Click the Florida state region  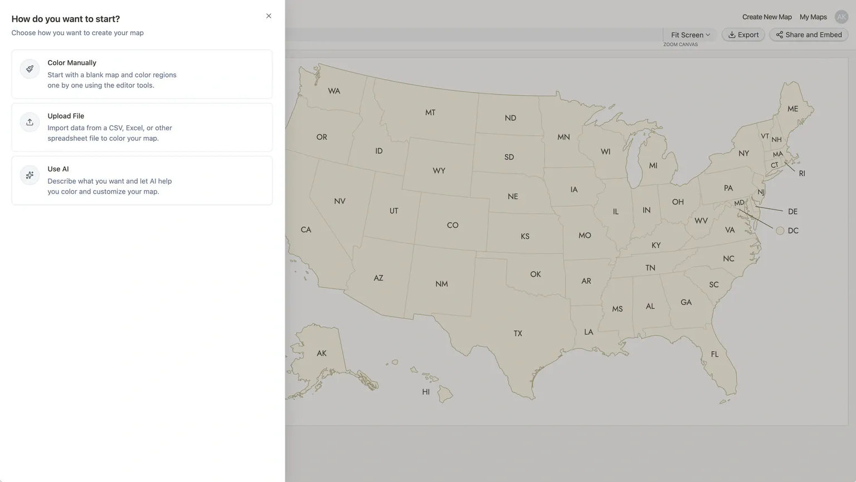[x=715, y=354]
